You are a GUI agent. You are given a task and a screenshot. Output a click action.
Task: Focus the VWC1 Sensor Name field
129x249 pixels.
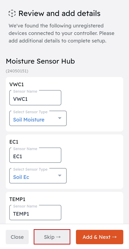[x=35, y=98]
